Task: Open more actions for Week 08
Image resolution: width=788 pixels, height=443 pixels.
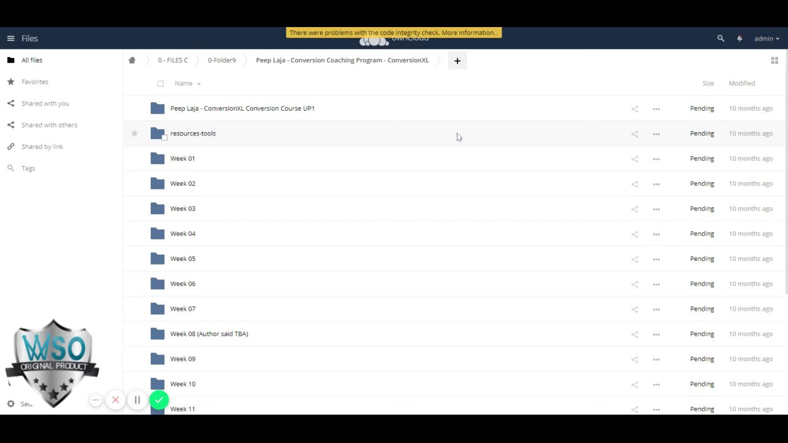Action: pyautogui.click(x=656, y=334)
